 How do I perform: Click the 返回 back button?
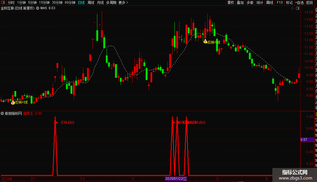pos(309,3)
